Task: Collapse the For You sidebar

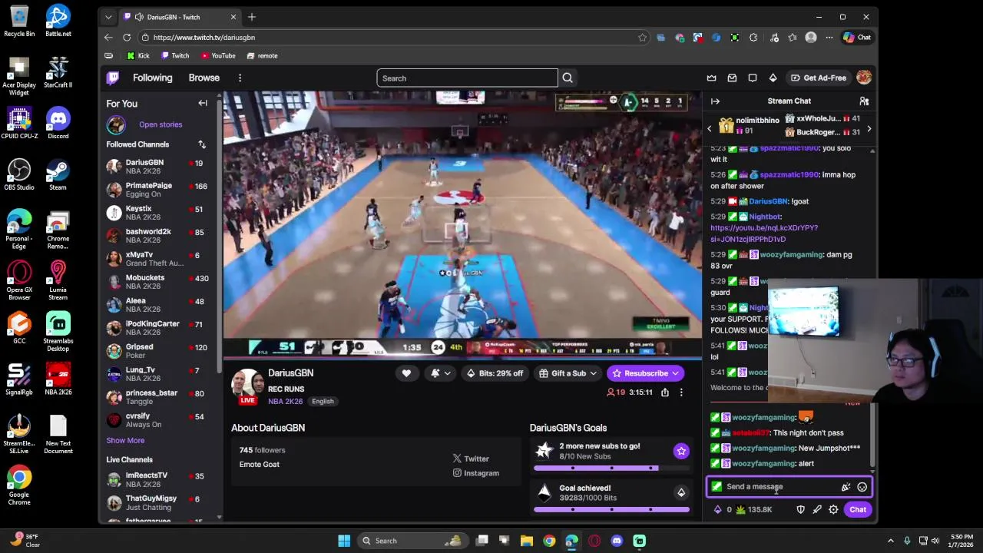Action: tap(203, 103)
